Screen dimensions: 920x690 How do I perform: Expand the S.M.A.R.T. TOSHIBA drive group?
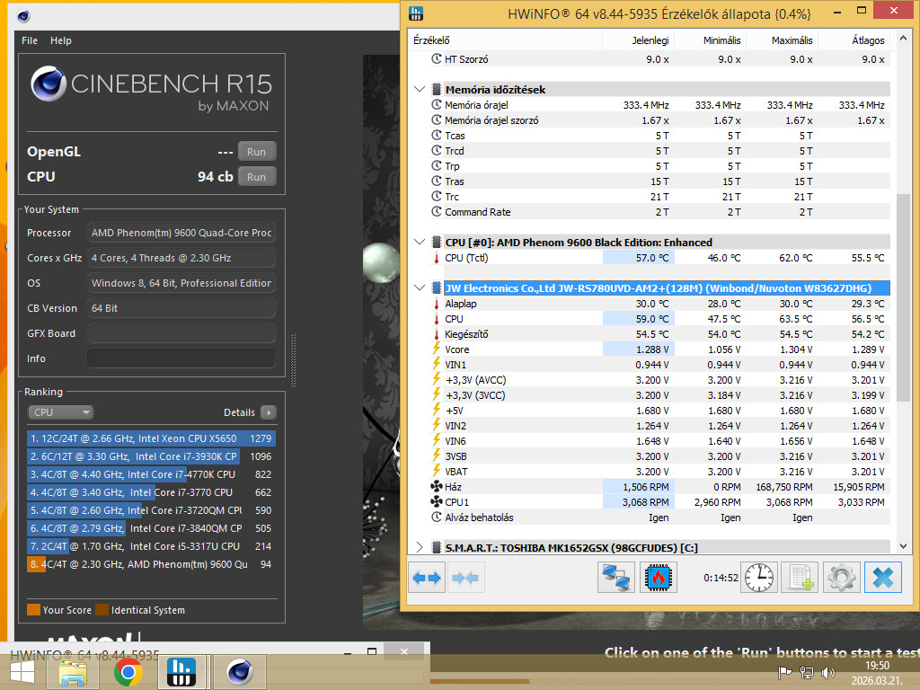click(x=419, y=547)
